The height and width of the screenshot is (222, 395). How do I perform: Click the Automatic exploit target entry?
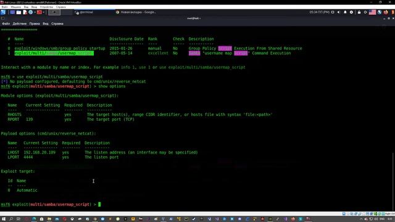coord(27,191)
